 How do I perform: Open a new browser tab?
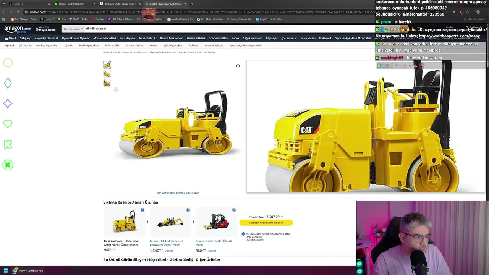click(x=192, y=4)
